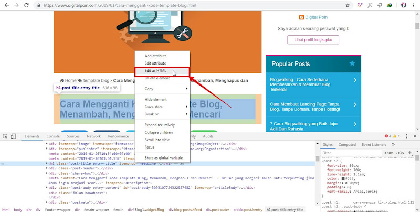Choose Collapse children option

point(163,132)
